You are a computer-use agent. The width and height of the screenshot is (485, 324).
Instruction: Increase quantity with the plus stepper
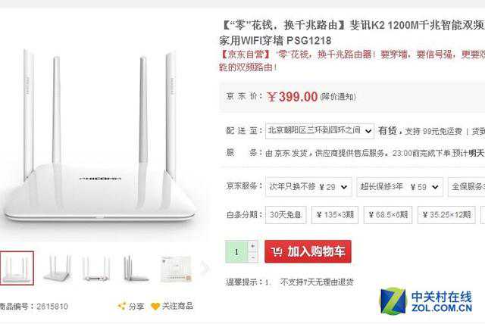[252, 246]
